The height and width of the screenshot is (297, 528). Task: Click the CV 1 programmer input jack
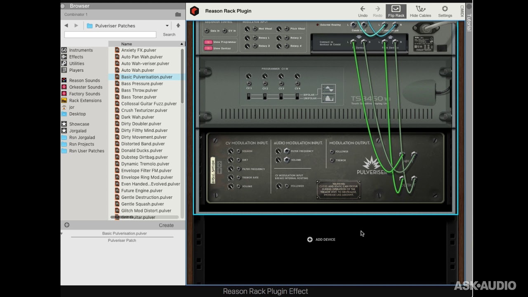(249, 84)
